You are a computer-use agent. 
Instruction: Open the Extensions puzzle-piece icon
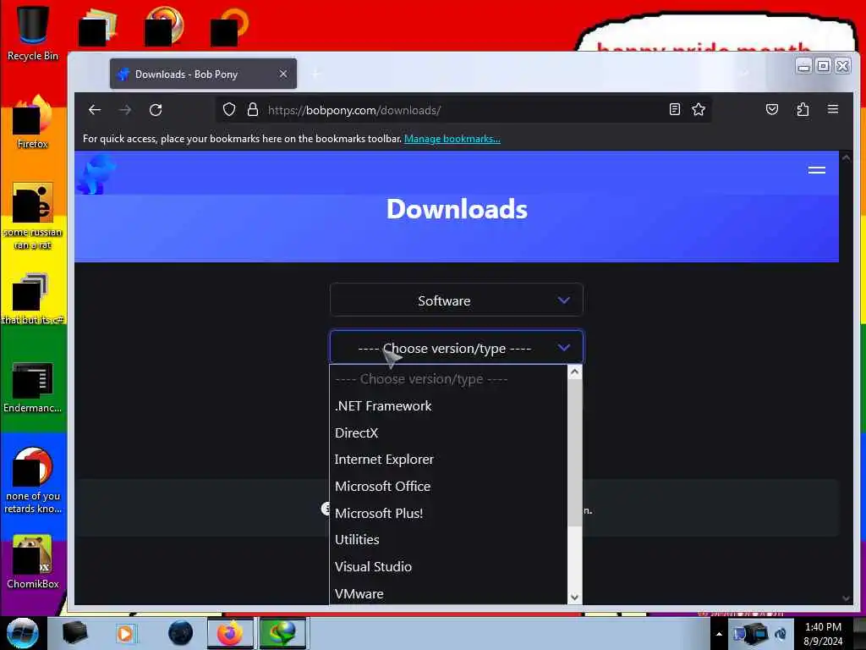(803, 109)
